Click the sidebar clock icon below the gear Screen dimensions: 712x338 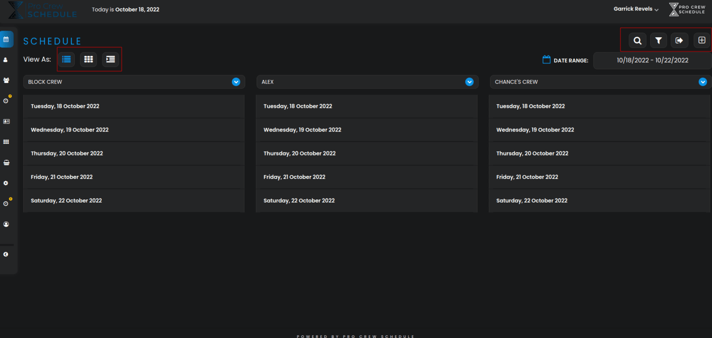coord(6,203)
